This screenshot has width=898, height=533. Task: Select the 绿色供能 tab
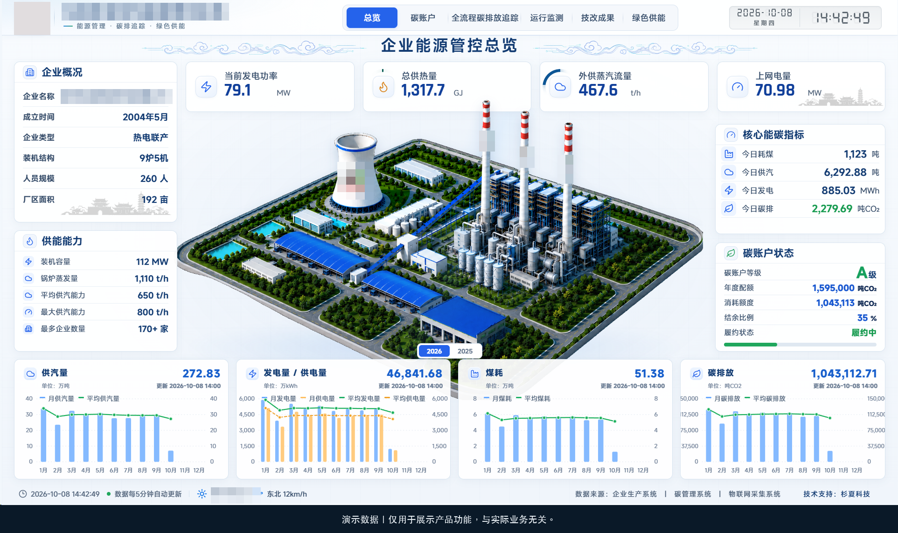coord(648,18)
